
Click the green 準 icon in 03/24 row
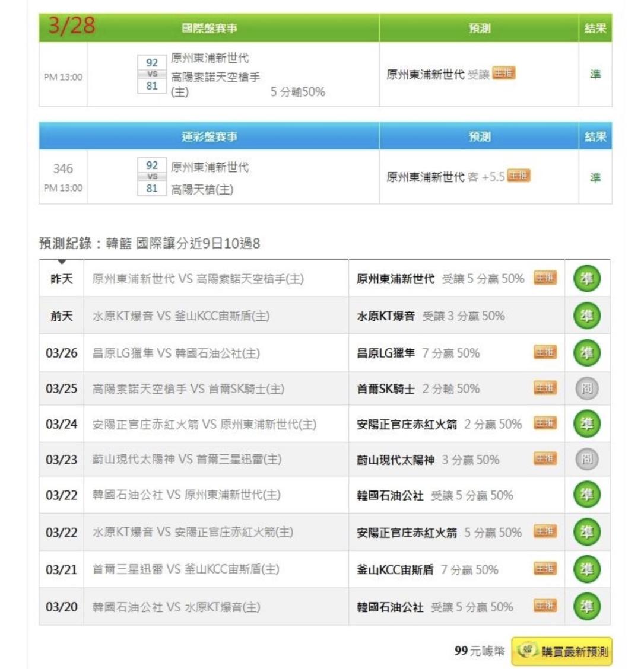587,423
